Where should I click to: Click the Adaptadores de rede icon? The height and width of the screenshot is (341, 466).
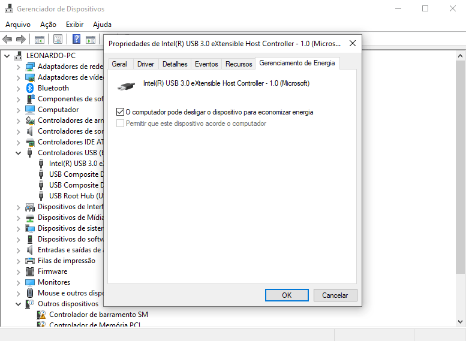tap(30, 67)
